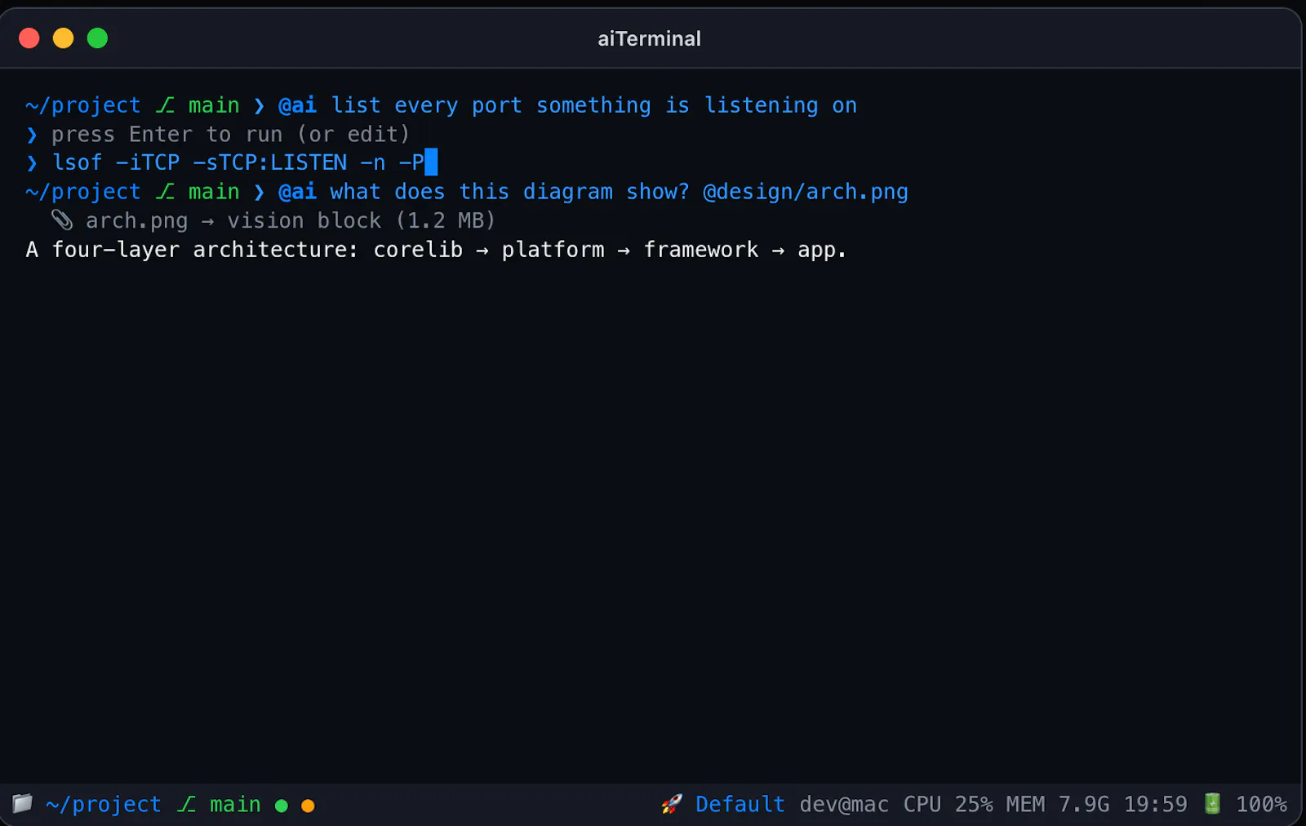Click the battery icon in the status bar
Viewport: 1306px width, 826px height.
[x=1212, y=804]
